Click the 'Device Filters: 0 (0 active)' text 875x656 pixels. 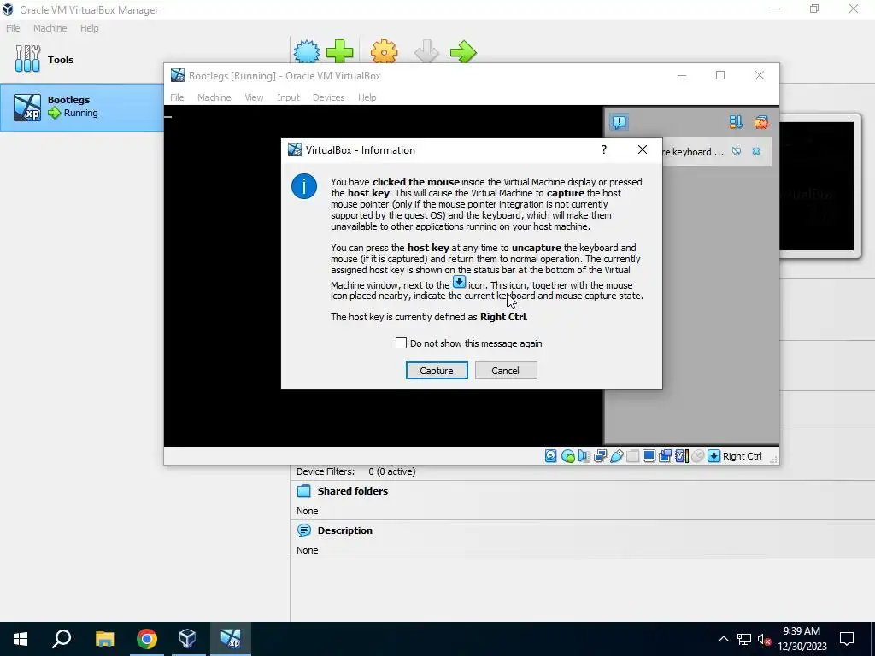pos(356,471)
